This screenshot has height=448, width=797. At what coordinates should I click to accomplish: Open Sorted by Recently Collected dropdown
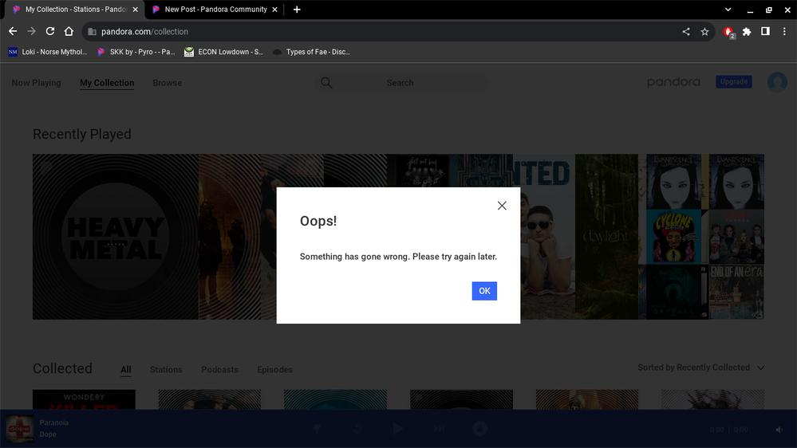(x=701, y=367)
